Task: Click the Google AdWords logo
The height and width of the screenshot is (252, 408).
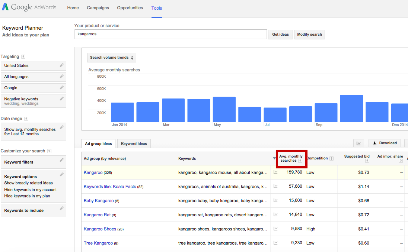Action: [x=29, y=7]
